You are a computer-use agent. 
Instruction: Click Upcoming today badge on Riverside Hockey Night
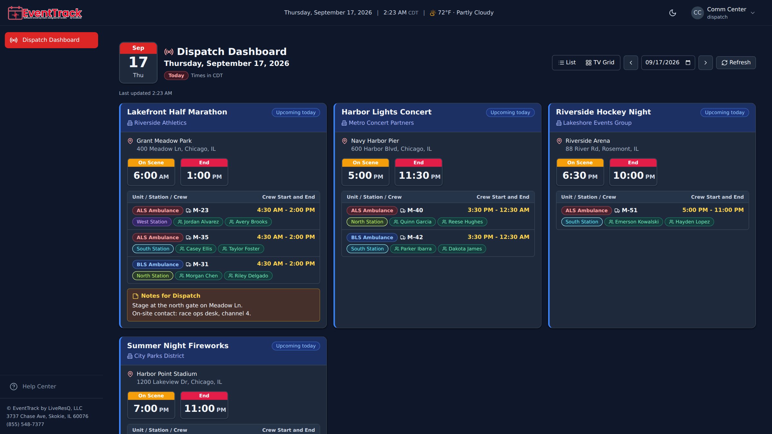[x=724, y=113]
